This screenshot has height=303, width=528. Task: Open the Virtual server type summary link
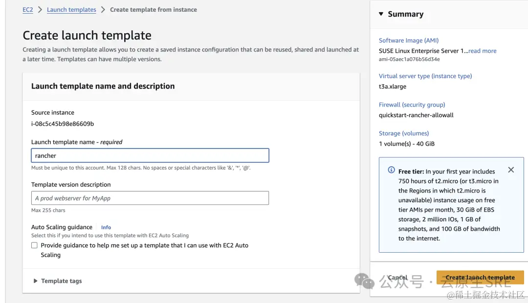[425, 76]
